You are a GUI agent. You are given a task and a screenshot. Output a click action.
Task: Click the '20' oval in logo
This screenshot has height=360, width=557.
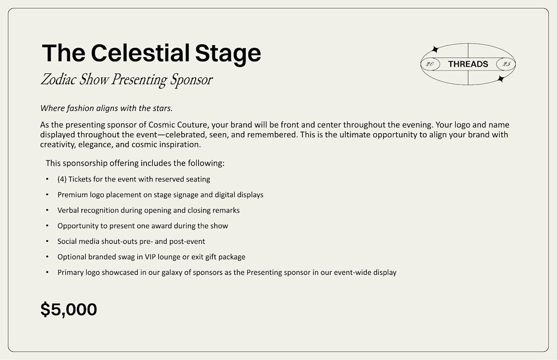coord(430,64)
